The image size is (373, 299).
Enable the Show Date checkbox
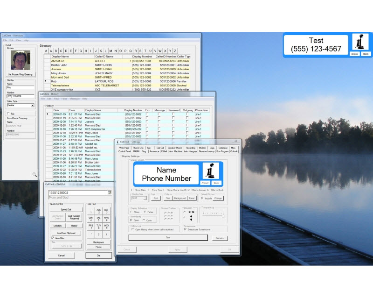[132, 190]
